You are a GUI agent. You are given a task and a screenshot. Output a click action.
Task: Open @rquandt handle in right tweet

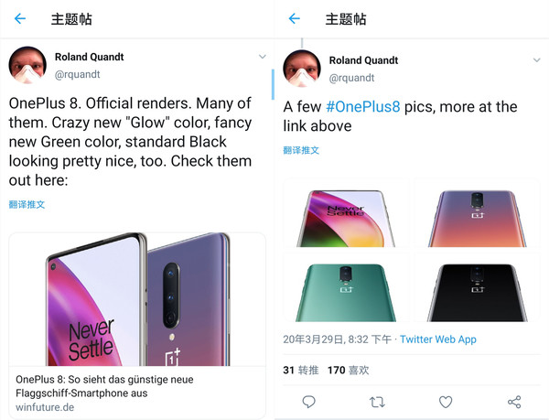(351, 78)
